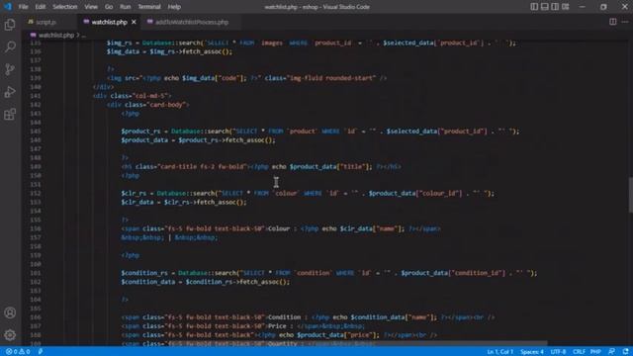Viewport: 633px width, 356px height.
Task: Click $product_data["price"] on line 168
Action: tap(337, 335)
